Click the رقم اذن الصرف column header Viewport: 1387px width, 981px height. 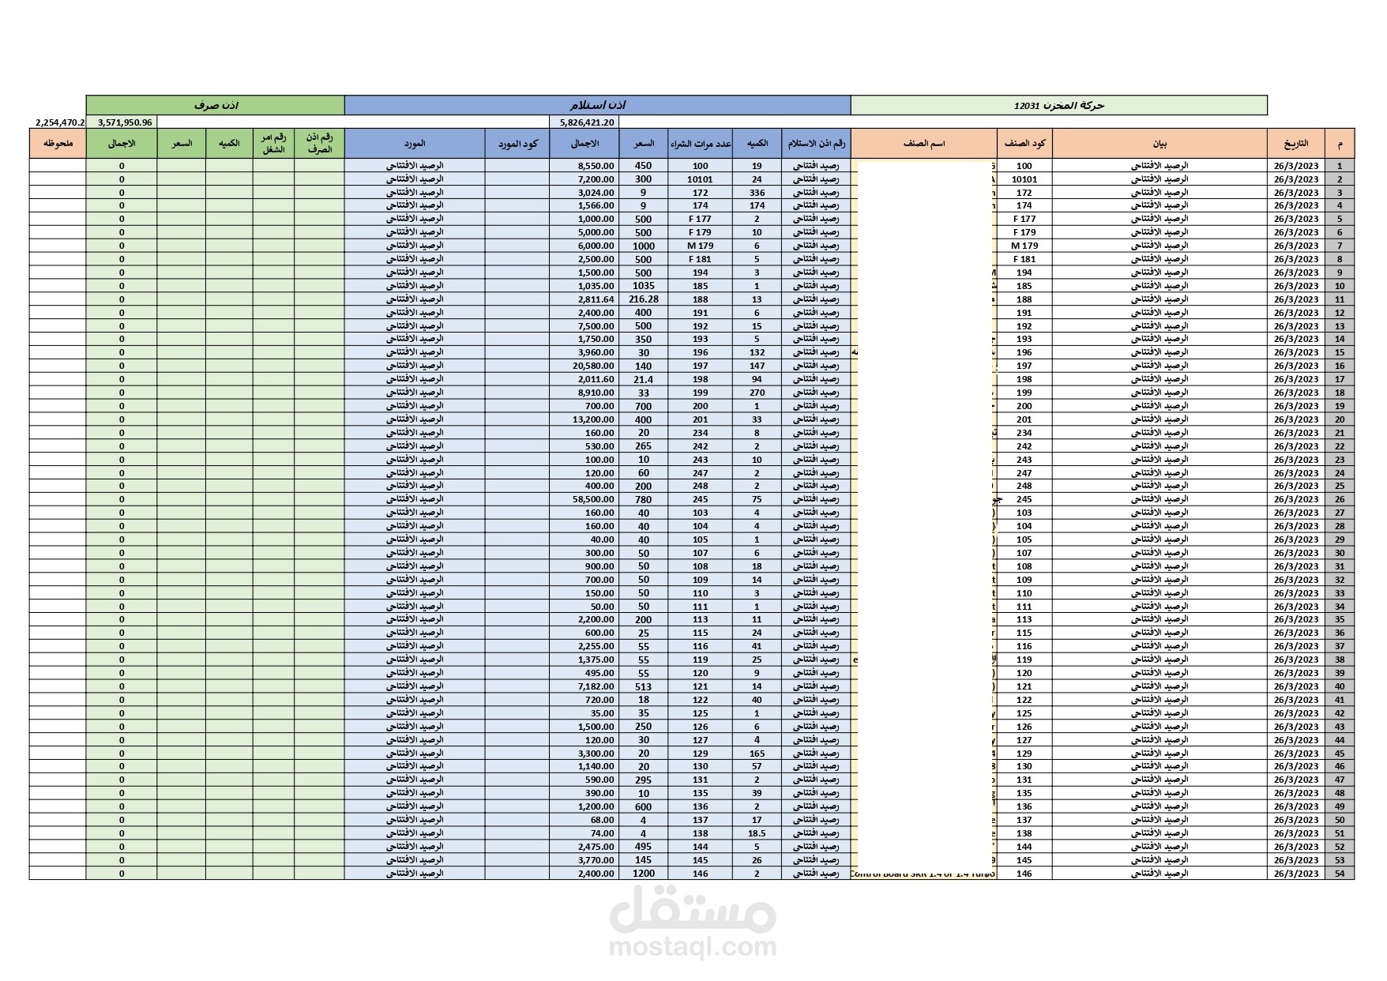click(x=319, y=144)
